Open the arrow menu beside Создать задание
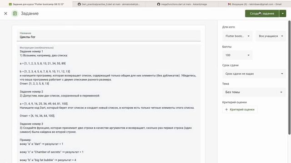 click(x=283, y=14)
